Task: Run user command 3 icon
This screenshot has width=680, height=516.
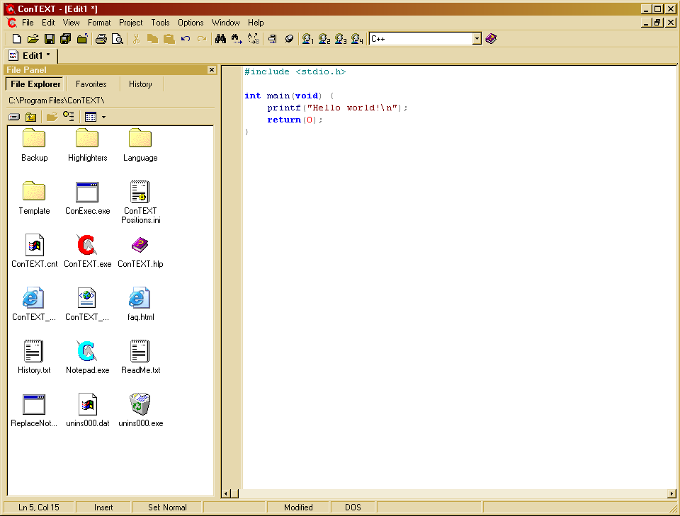Action: coord(341,39)
